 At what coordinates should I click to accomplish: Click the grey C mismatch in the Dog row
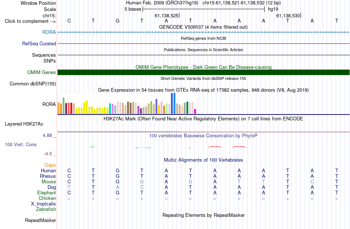pyautogui.click(x=142, y=187)
